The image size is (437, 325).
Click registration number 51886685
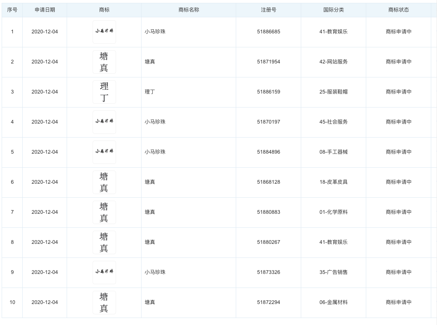[268, 32]
